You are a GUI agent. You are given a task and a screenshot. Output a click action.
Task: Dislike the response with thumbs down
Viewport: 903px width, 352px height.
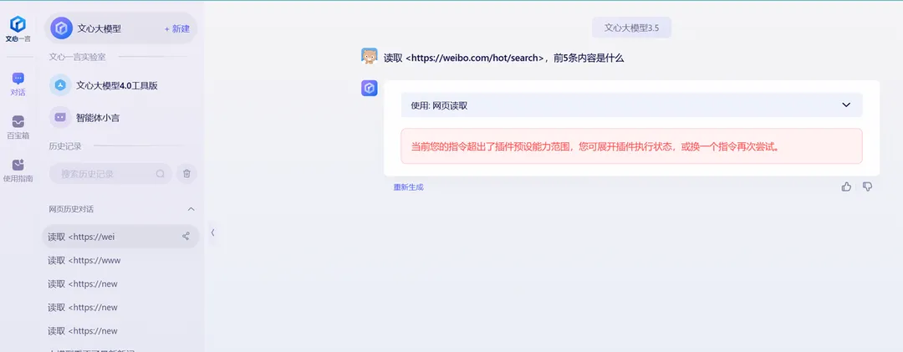867,186
